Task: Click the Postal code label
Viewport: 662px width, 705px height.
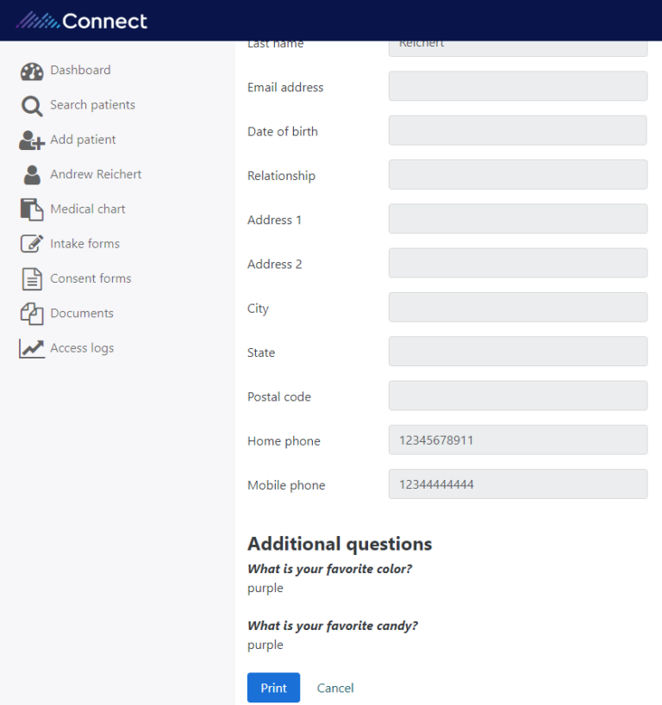Action: (279, 396)
